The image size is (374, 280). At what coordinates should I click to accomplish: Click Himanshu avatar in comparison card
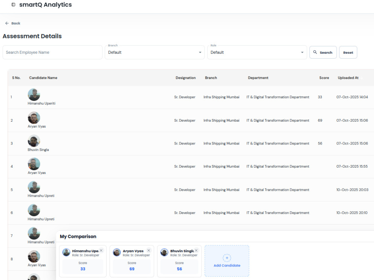(66, 252)
